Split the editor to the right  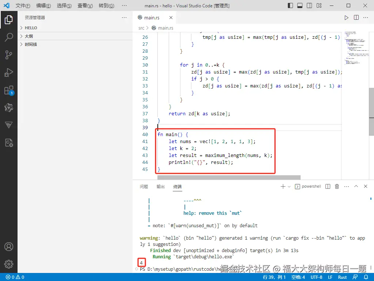pyautogui.click(x=356, y=18)
